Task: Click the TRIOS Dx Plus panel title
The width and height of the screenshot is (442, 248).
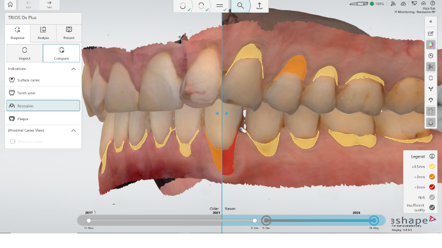Action: pyautogui.click(x=22, y=17)
